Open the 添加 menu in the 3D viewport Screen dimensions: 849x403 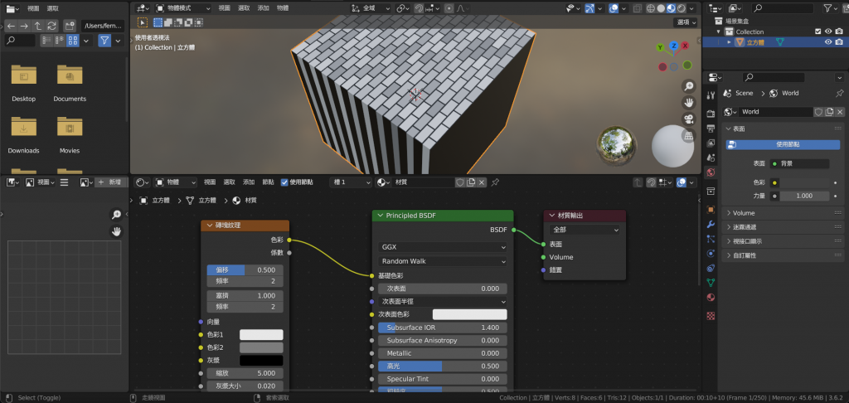coord(263,8)
